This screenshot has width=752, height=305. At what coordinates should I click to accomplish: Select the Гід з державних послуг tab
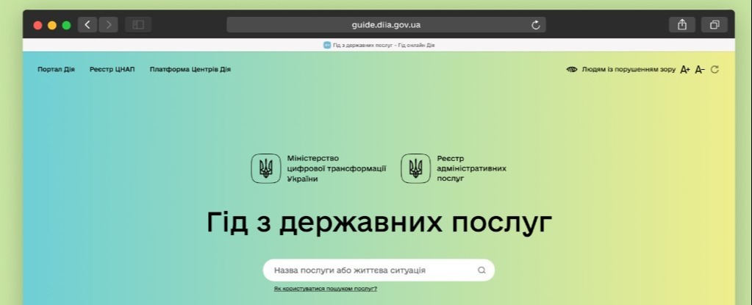tap(379, 46)
